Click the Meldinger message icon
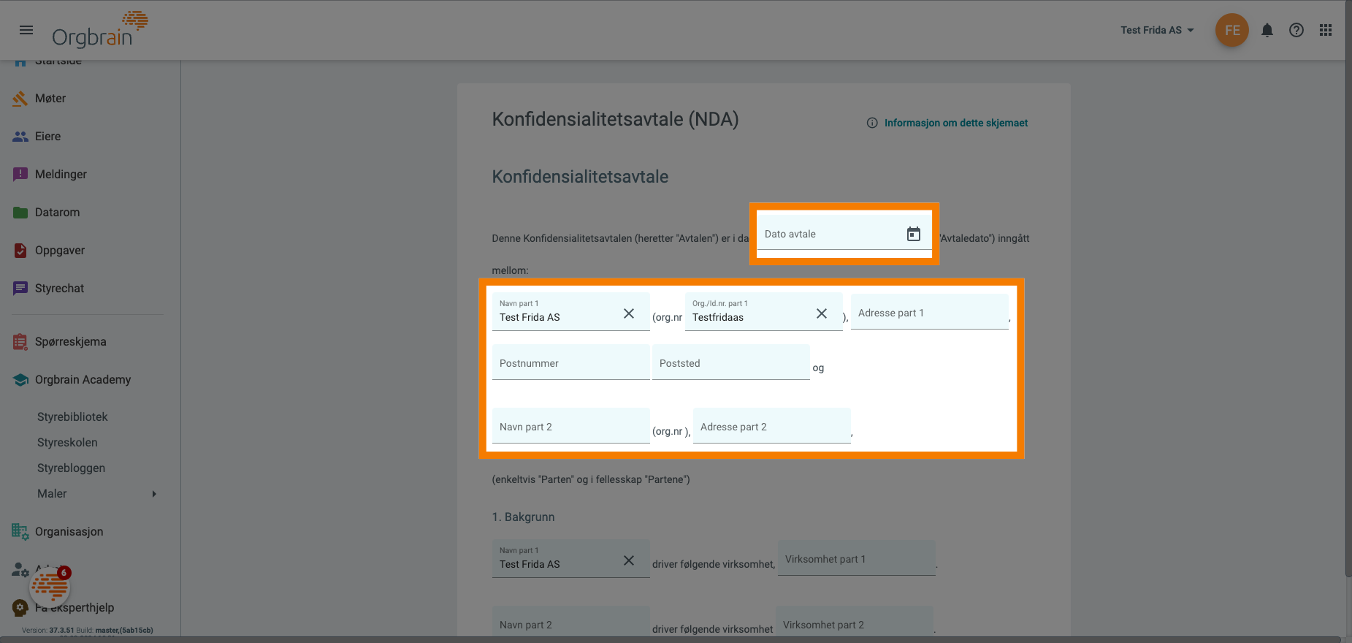Screen dimensions: 1352x643 click(x=20, y=175)
